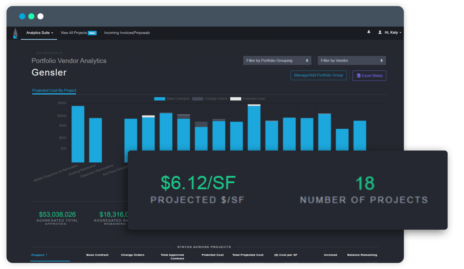Viewport: 464px width, 269px height.
Task: Expand the Hi, Katy account menu
Action: pos(393,33)
